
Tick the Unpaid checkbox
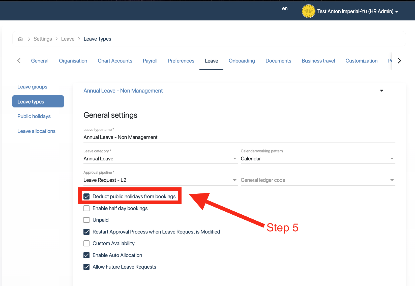pyautogui.click(x=86, y=220)
